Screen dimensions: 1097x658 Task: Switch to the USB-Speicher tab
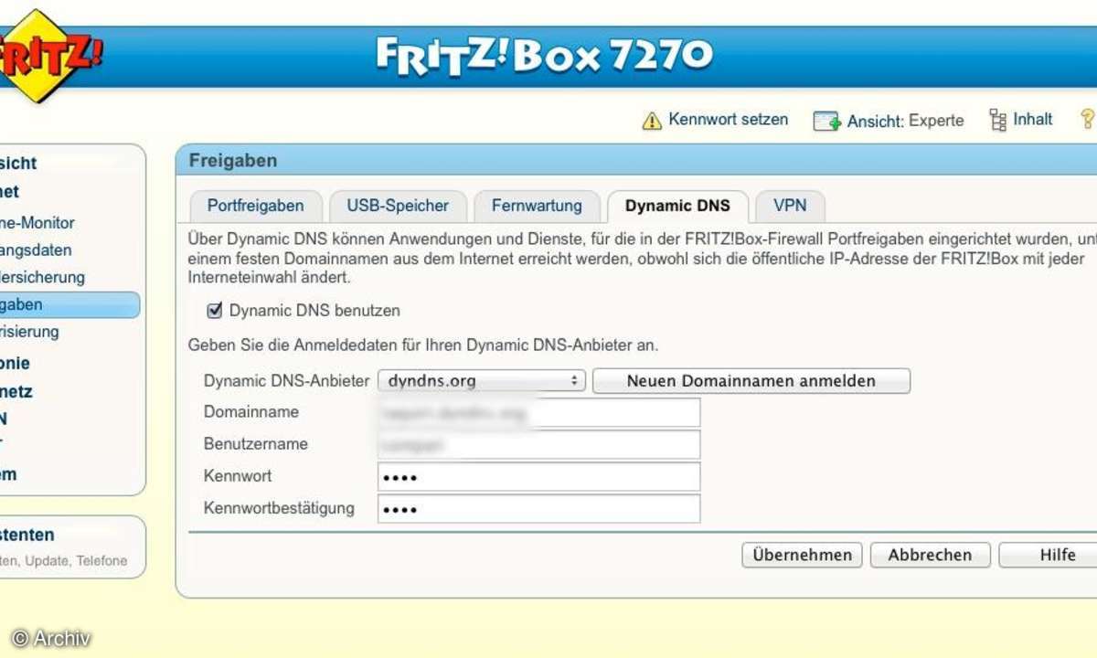tap(398, 206)
